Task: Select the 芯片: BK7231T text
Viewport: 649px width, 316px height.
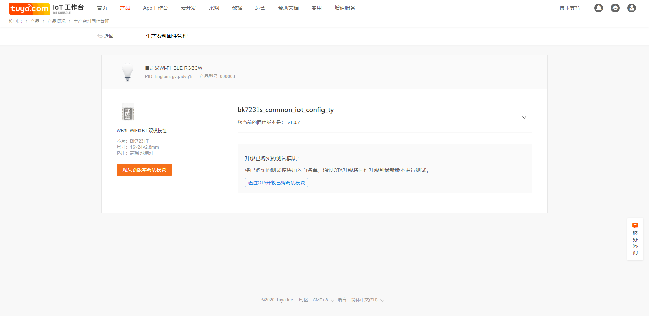Action: (x=133, y=141)
